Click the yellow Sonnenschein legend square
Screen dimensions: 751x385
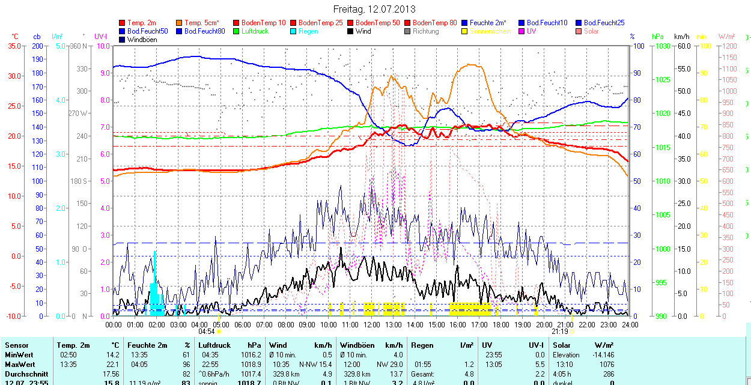pyautogui.click(x=465, y=31)
